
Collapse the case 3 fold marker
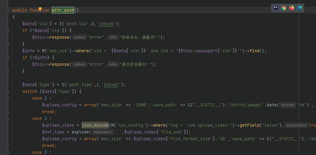(x=8, y=153)
